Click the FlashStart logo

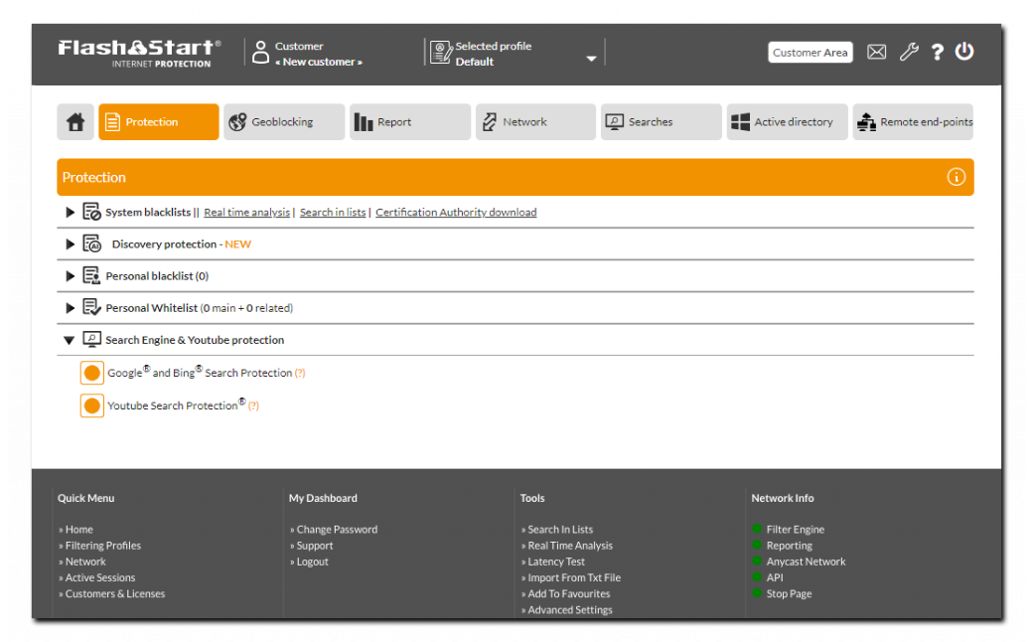[139, 53]
